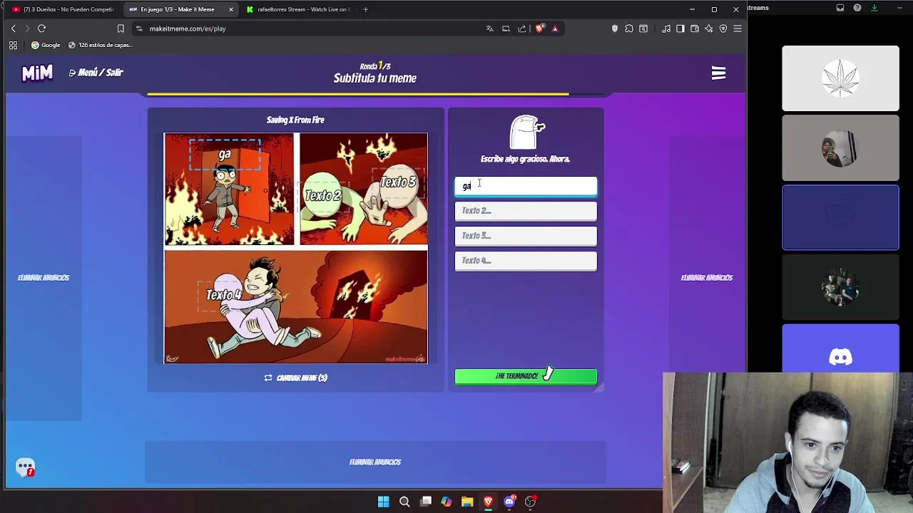
Task: Click the round timer progress bar
Action: point(376,94)
